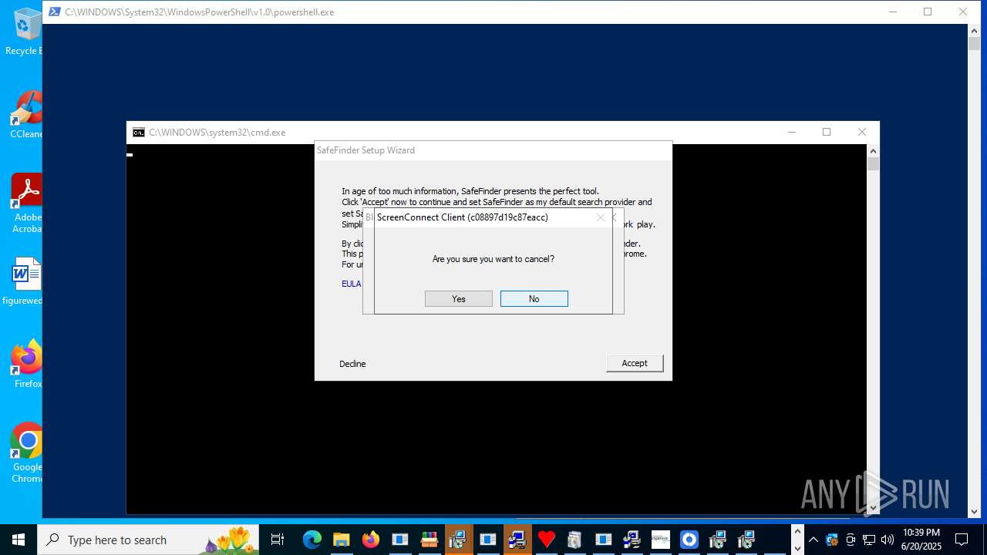The height and width of the screenshot is (555, 987).
Task: Close the PowerShell window
Action: [x=963, y=12]
